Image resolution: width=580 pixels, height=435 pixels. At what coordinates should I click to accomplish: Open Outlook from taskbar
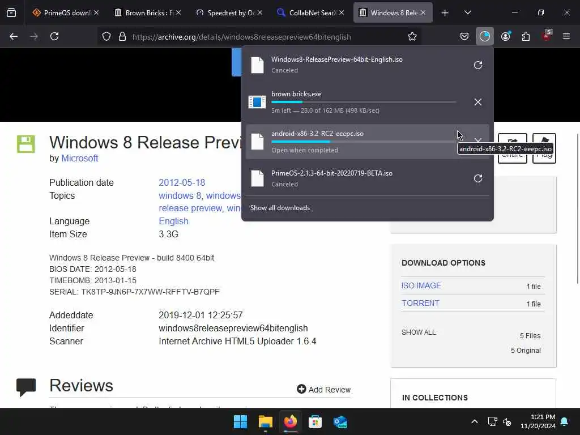(x=340, y=421)
